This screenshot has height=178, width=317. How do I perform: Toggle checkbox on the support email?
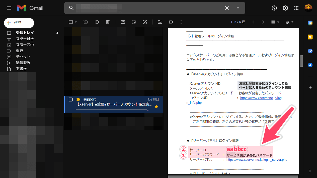[71, 99]
